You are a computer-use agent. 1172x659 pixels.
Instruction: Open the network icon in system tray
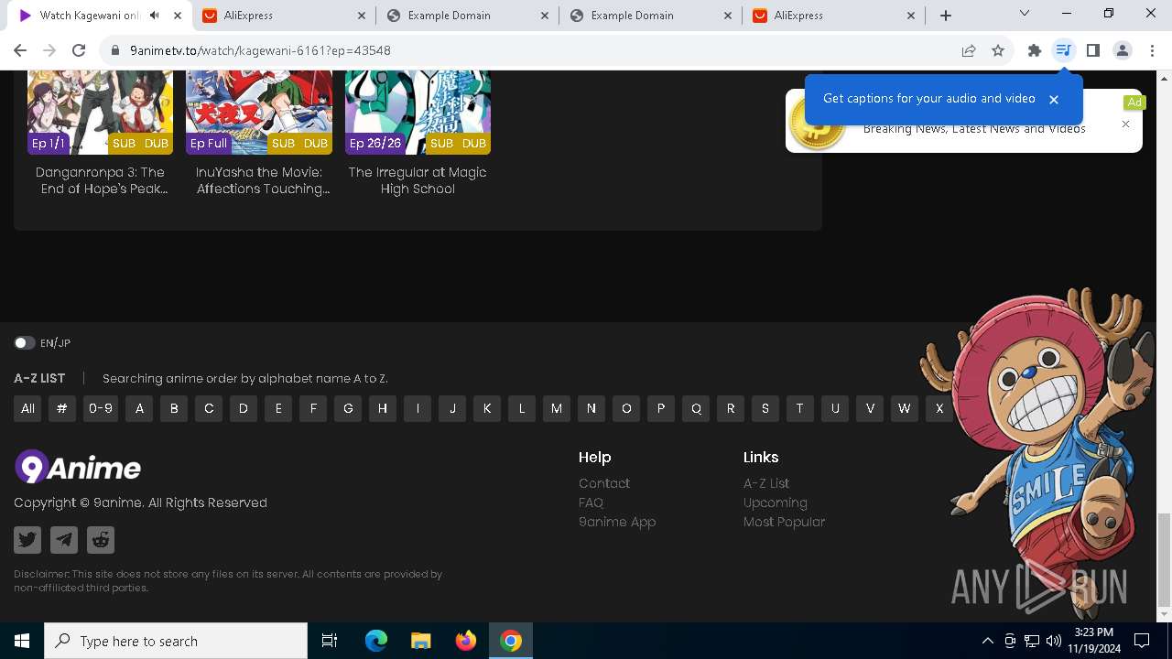click(1032, 641)
